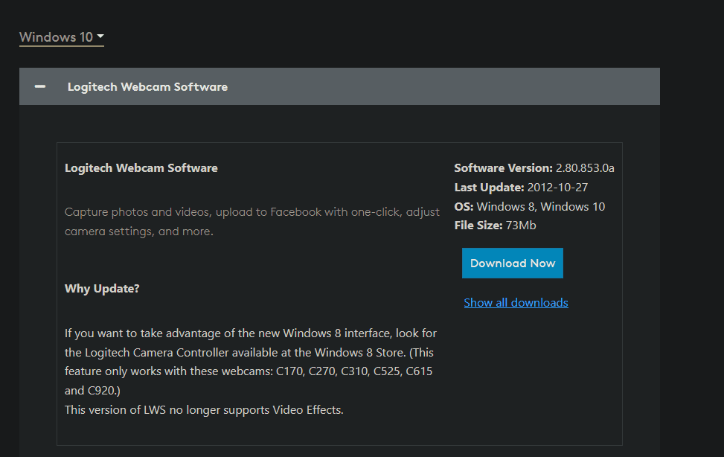Click the File Size 73Mb text
The height and width of the screenshot is (457, 724).
coord(495,226)
